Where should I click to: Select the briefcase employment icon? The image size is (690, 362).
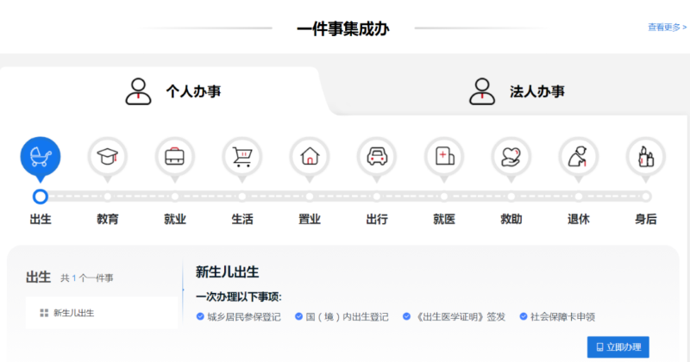click(x=175, y=157)
